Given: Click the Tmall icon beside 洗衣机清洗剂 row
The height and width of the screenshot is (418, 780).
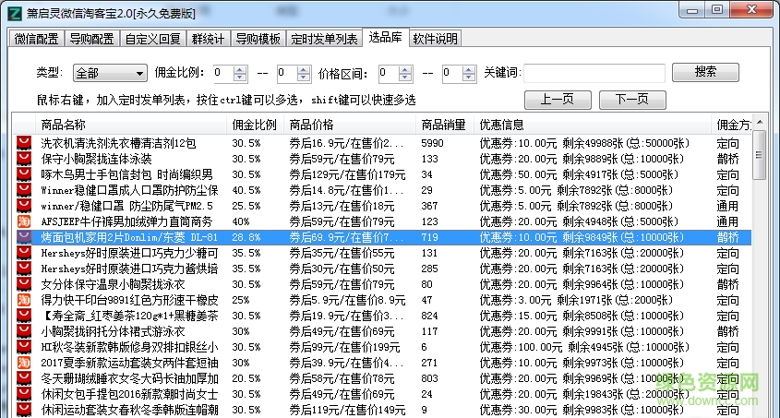Looking at the screenshot, I should click(23, 144).
